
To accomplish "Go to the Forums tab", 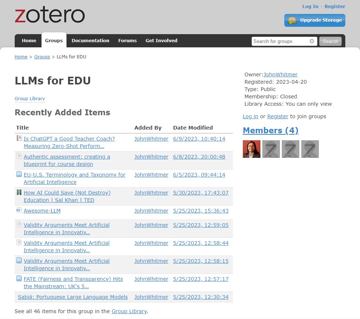I will click(x=127, y=41).
